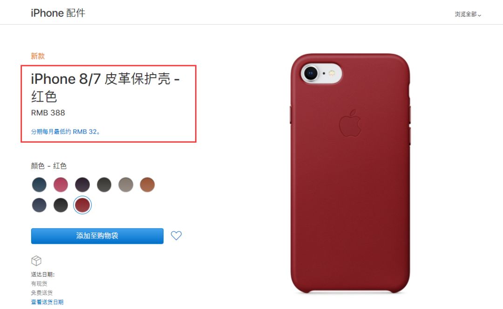Click the shipping box icon
Viewport: 503px width, 309px height.
(x=36, y=261)
